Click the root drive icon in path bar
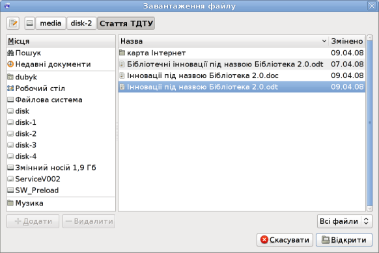The width and height of the screenshot is (379, 253). pos(30,23)
